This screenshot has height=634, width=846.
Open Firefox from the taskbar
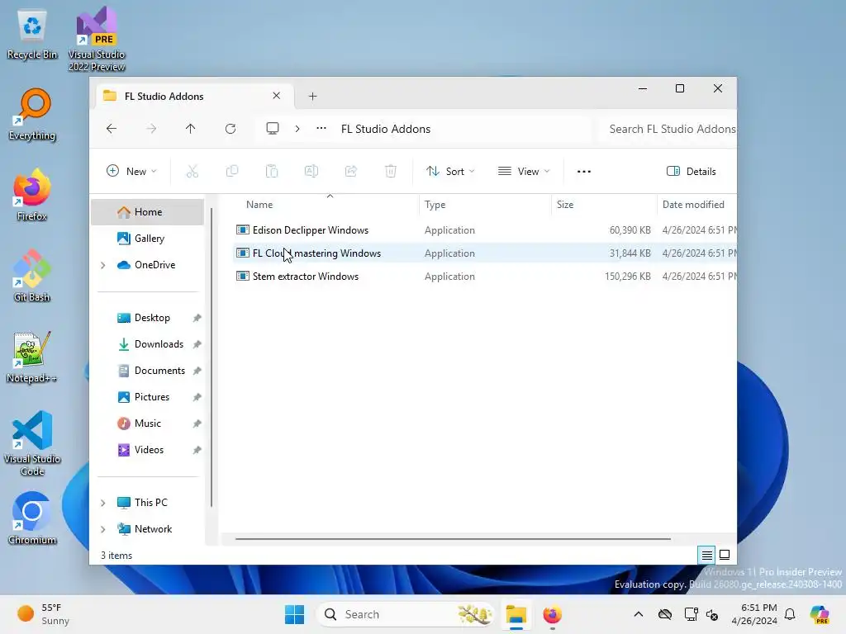tap(552, 614)
